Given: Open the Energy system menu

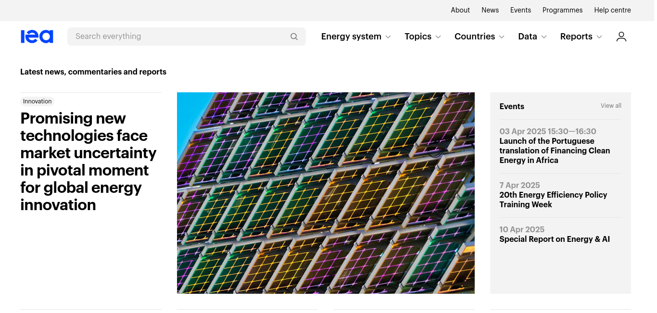Looking at the screenshot, I should 351,37.
